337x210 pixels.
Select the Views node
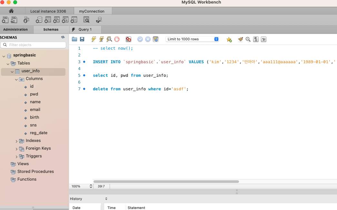[x=23, y=164]
